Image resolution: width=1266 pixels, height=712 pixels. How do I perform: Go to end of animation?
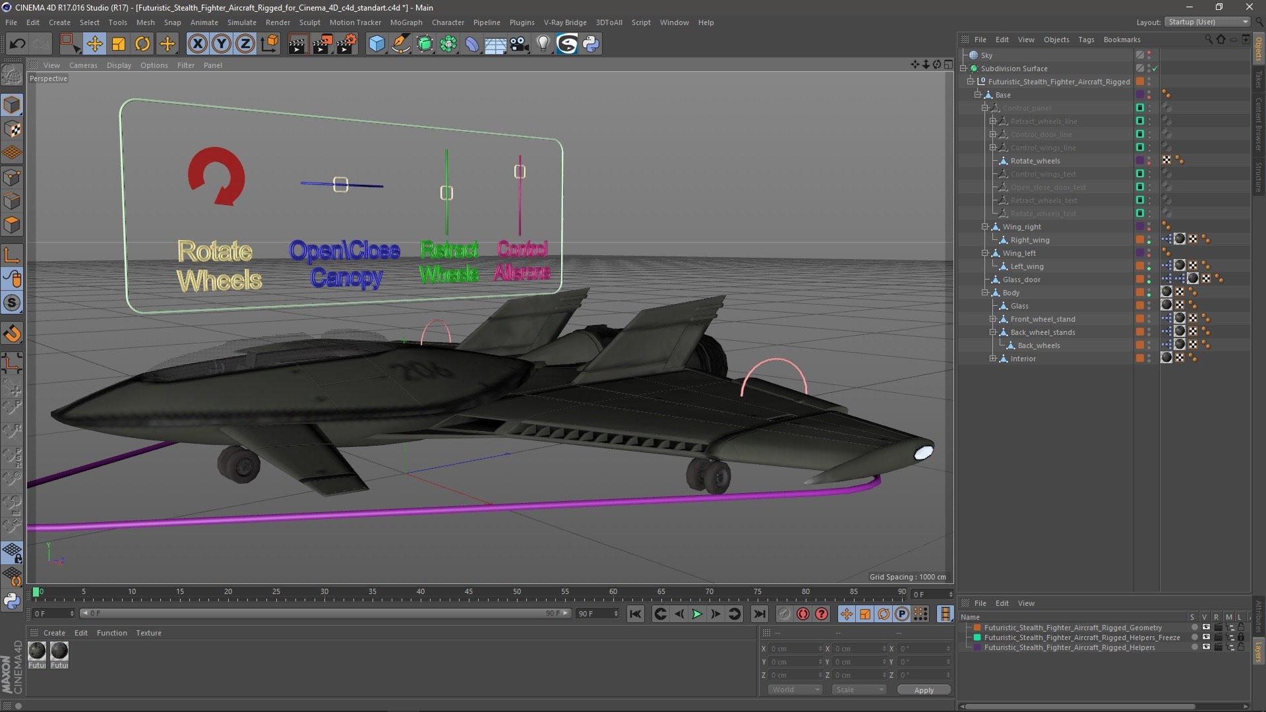pyautogui.click(x=760, y=614)
